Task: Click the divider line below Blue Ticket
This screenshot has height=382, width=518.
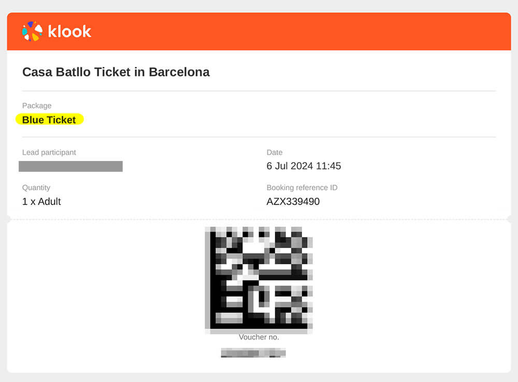Action: pos(259,137)
